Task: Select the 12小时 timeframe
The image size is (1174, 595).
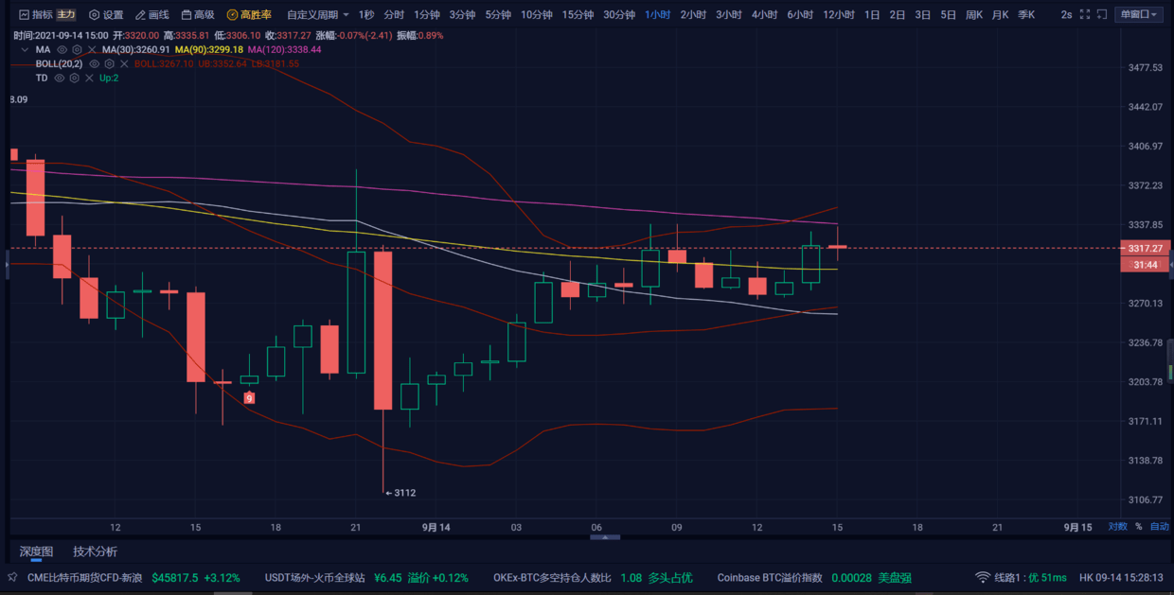Action: [x=839, y=15]
